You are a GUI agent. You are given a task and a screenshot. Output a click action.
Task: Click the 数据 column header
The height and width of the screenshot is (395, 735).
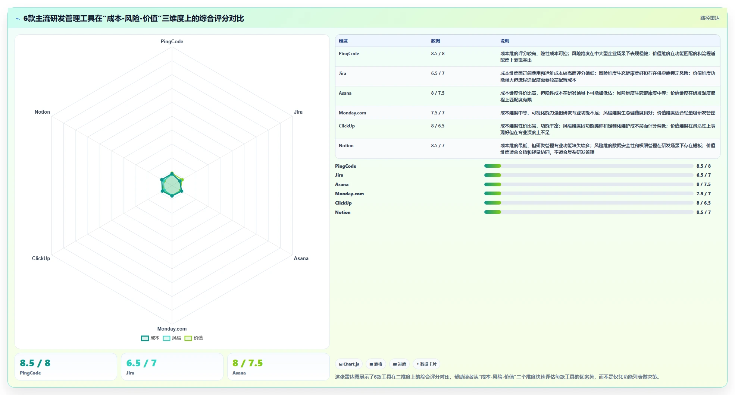coord(435,41)
